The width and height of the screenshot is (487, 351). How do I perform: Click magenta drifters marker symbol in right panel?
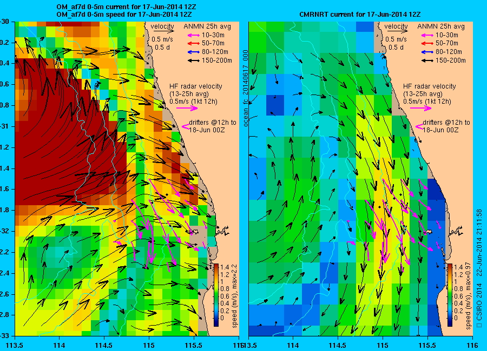(x=419, y=126)
